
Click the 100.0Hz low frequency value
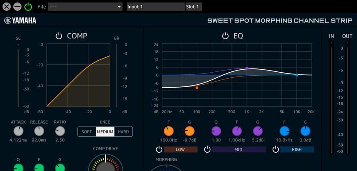point(169,140)
